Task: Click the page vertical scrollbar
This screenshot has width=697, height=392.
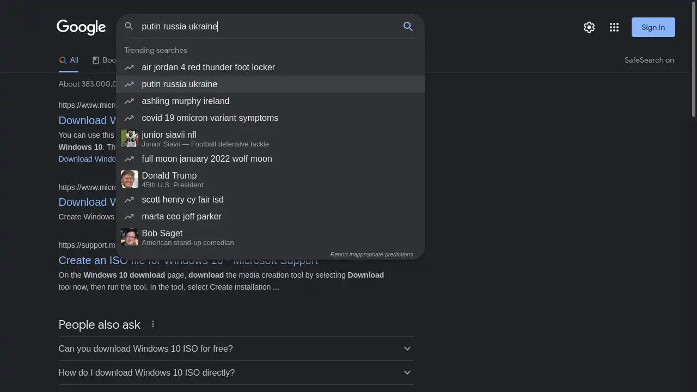Action: point(693,60)
